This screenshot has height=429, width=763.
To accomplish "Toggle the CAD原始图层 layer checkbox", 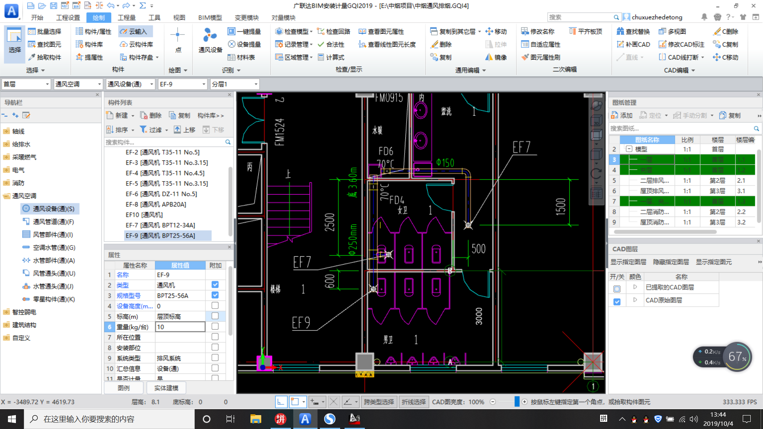I will tap(617, 301).
